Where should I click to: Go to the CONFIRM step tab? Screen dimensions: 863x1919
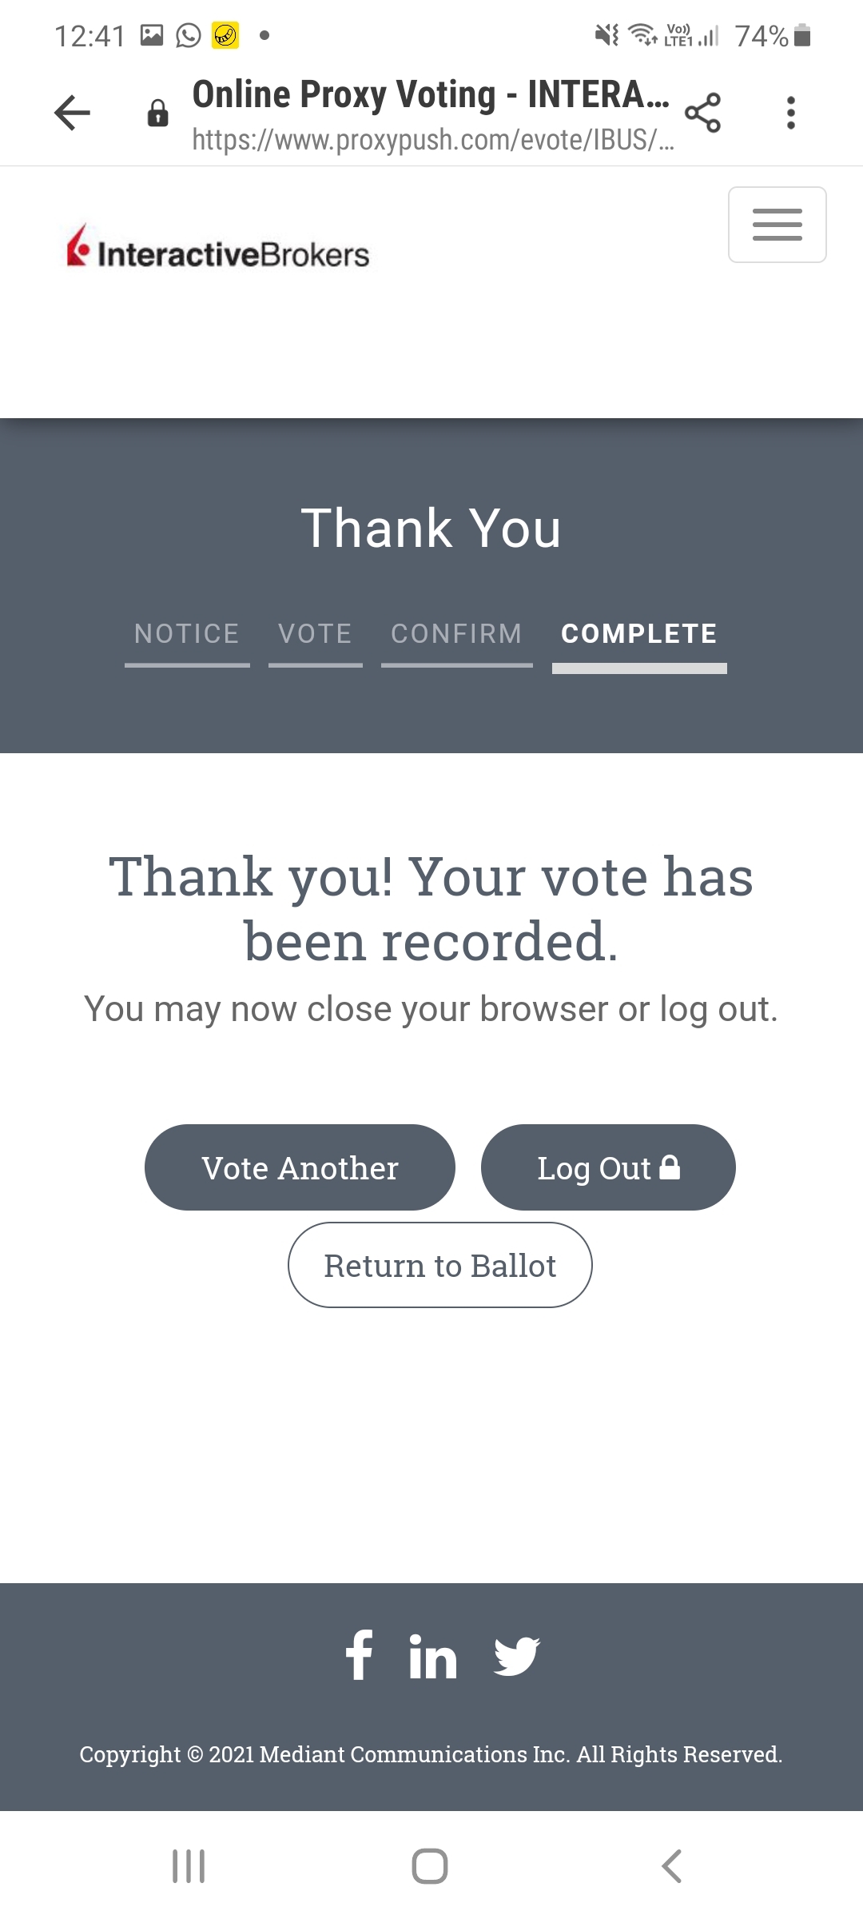point(456,634)
